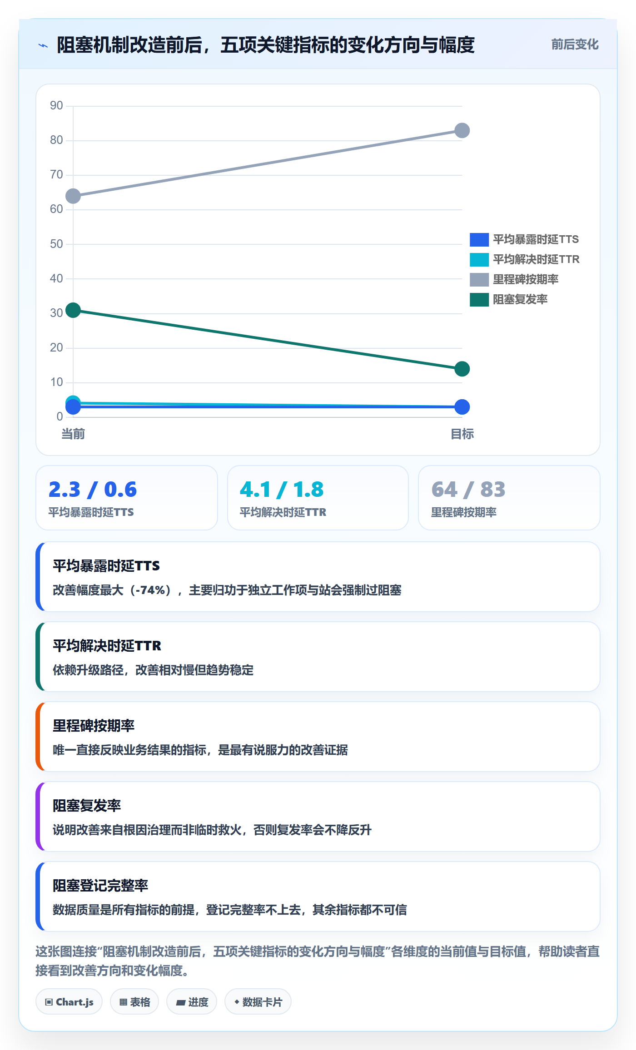Click the green 阻塞复发率 point at 当前

tap(73, 310)
